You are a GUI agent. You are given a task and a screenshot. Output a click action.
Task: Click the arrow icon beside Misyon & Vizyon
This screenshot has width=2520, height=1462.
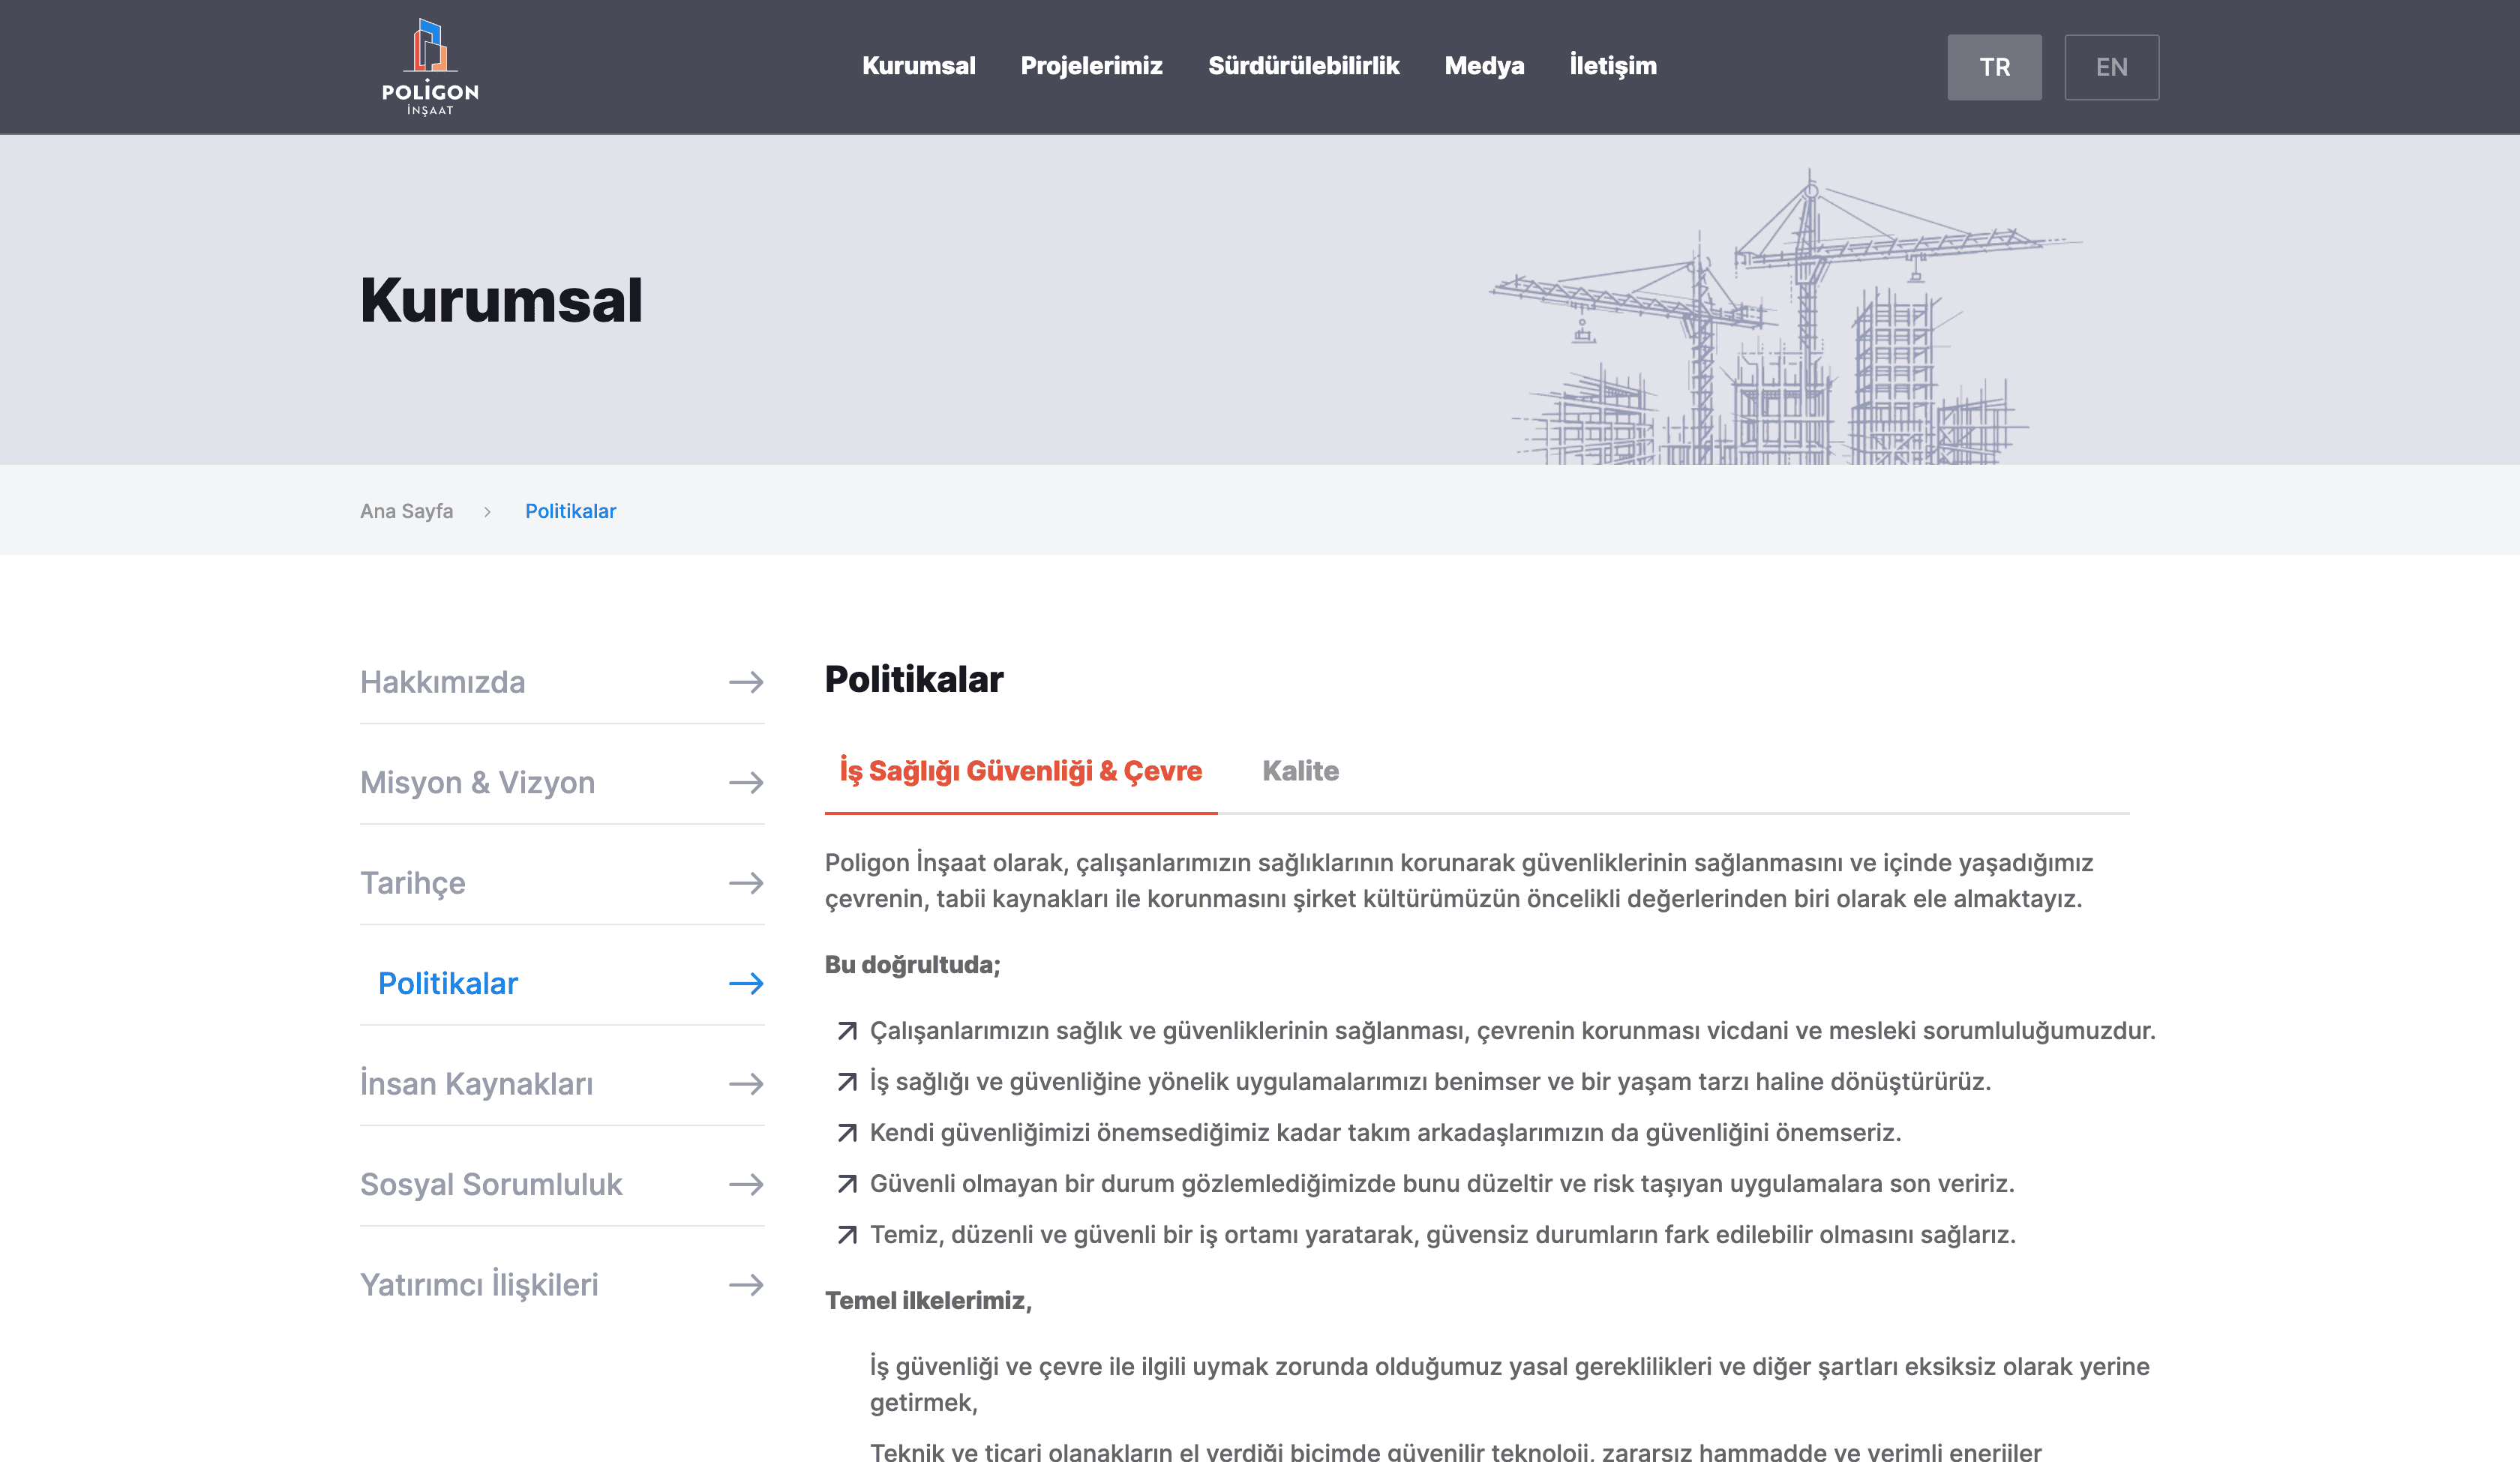click(x=746, y=782)
